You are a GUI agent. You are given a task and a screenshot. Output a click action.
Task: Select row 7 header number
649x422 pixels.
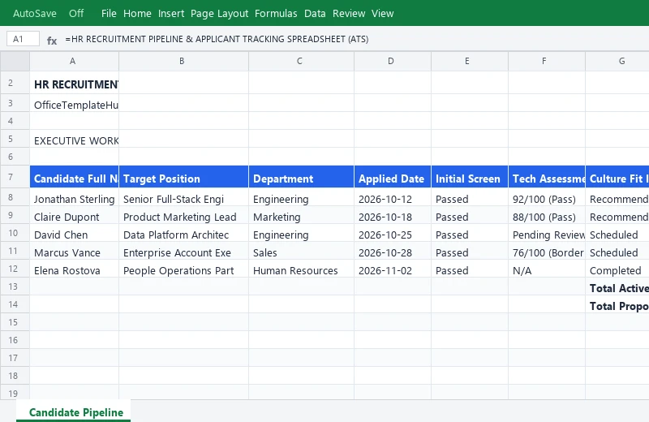coord(15,177)
